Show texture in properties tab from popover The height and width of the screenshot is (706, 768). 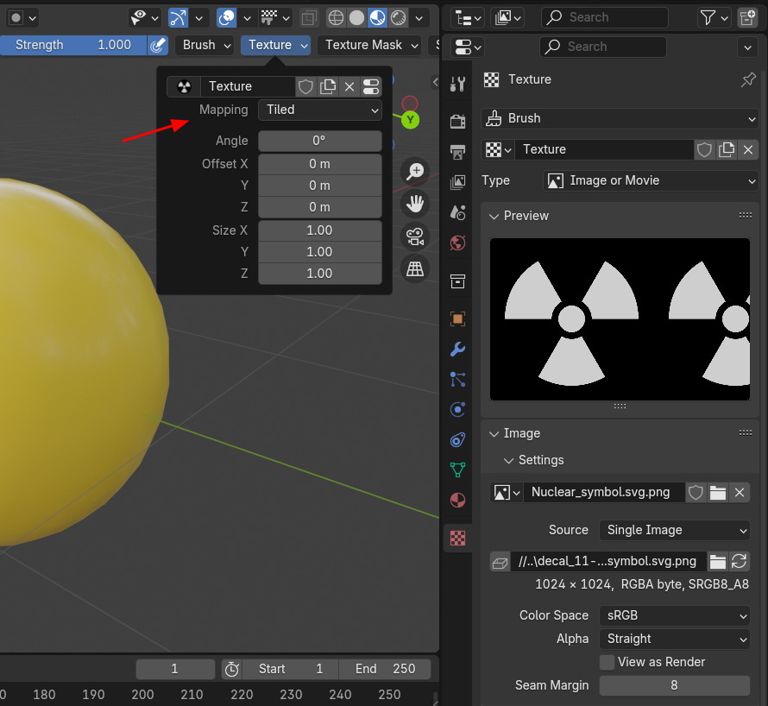pyautogui.click(x=371, y=86)
